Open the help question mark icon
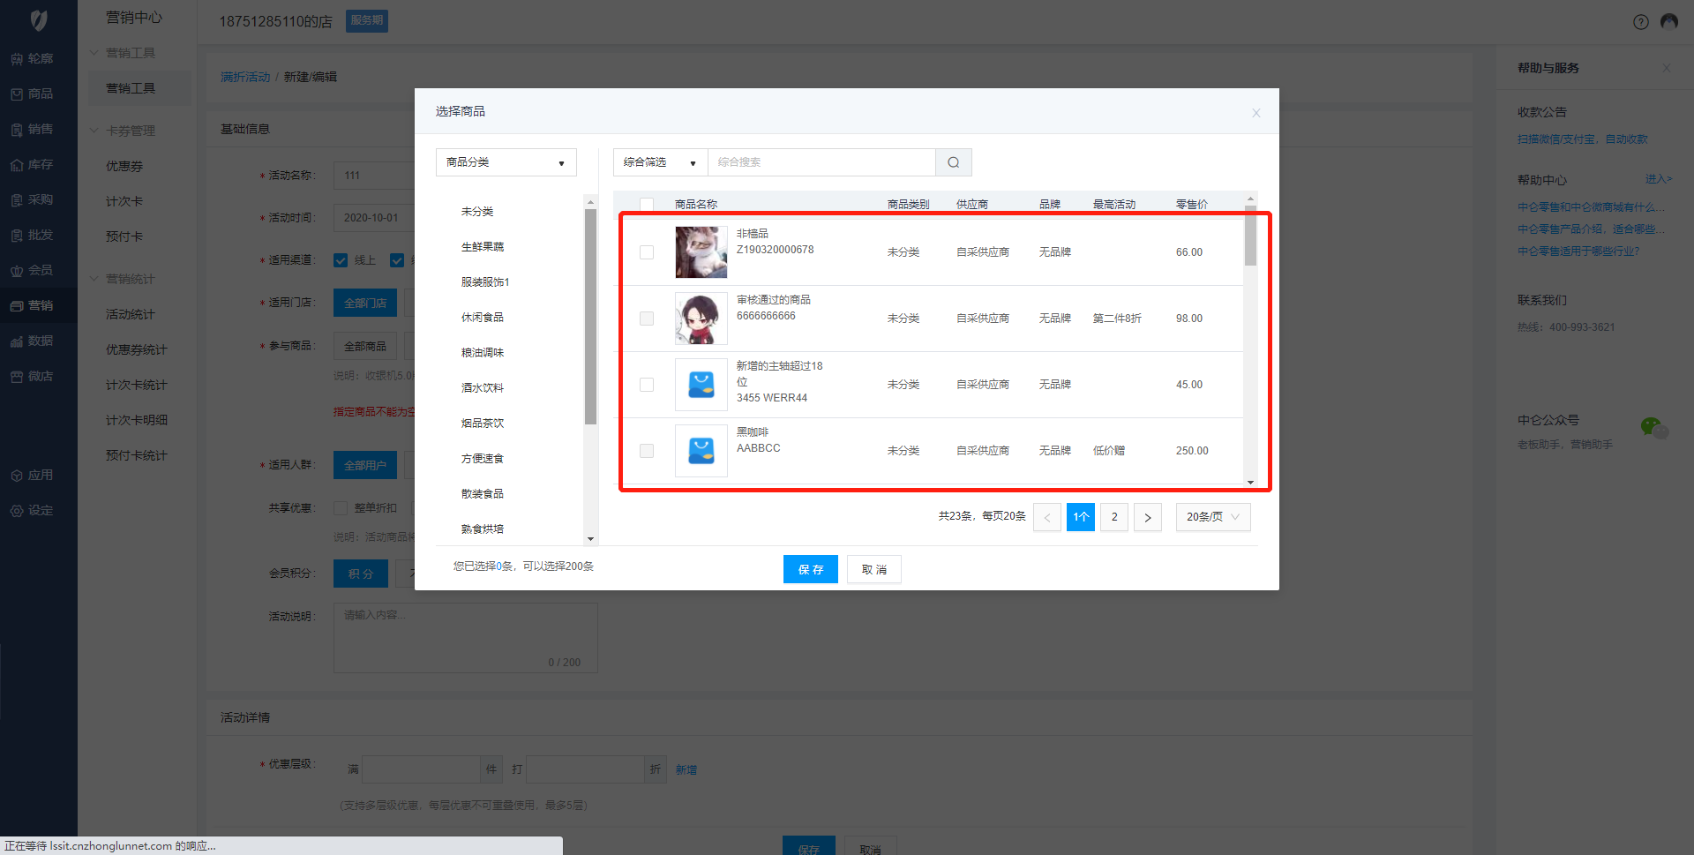1694x855 pixels. [1640, 22]
